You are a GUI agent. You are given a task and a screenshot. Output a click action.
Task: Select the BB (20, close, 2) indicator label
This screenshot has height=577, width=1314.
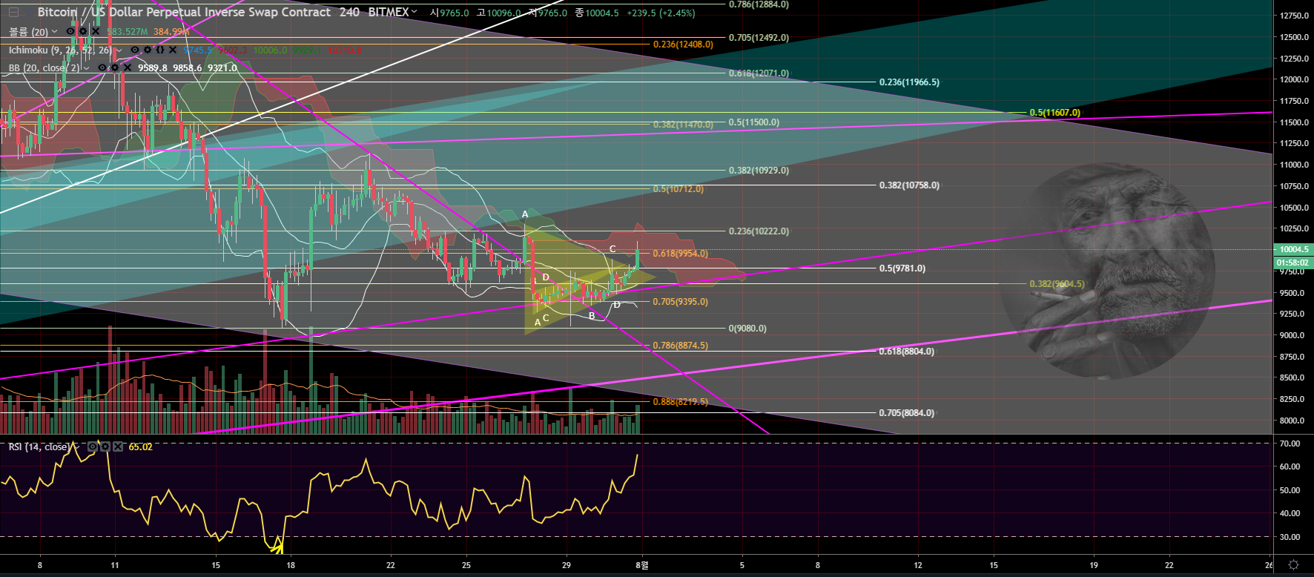point(44,68)
